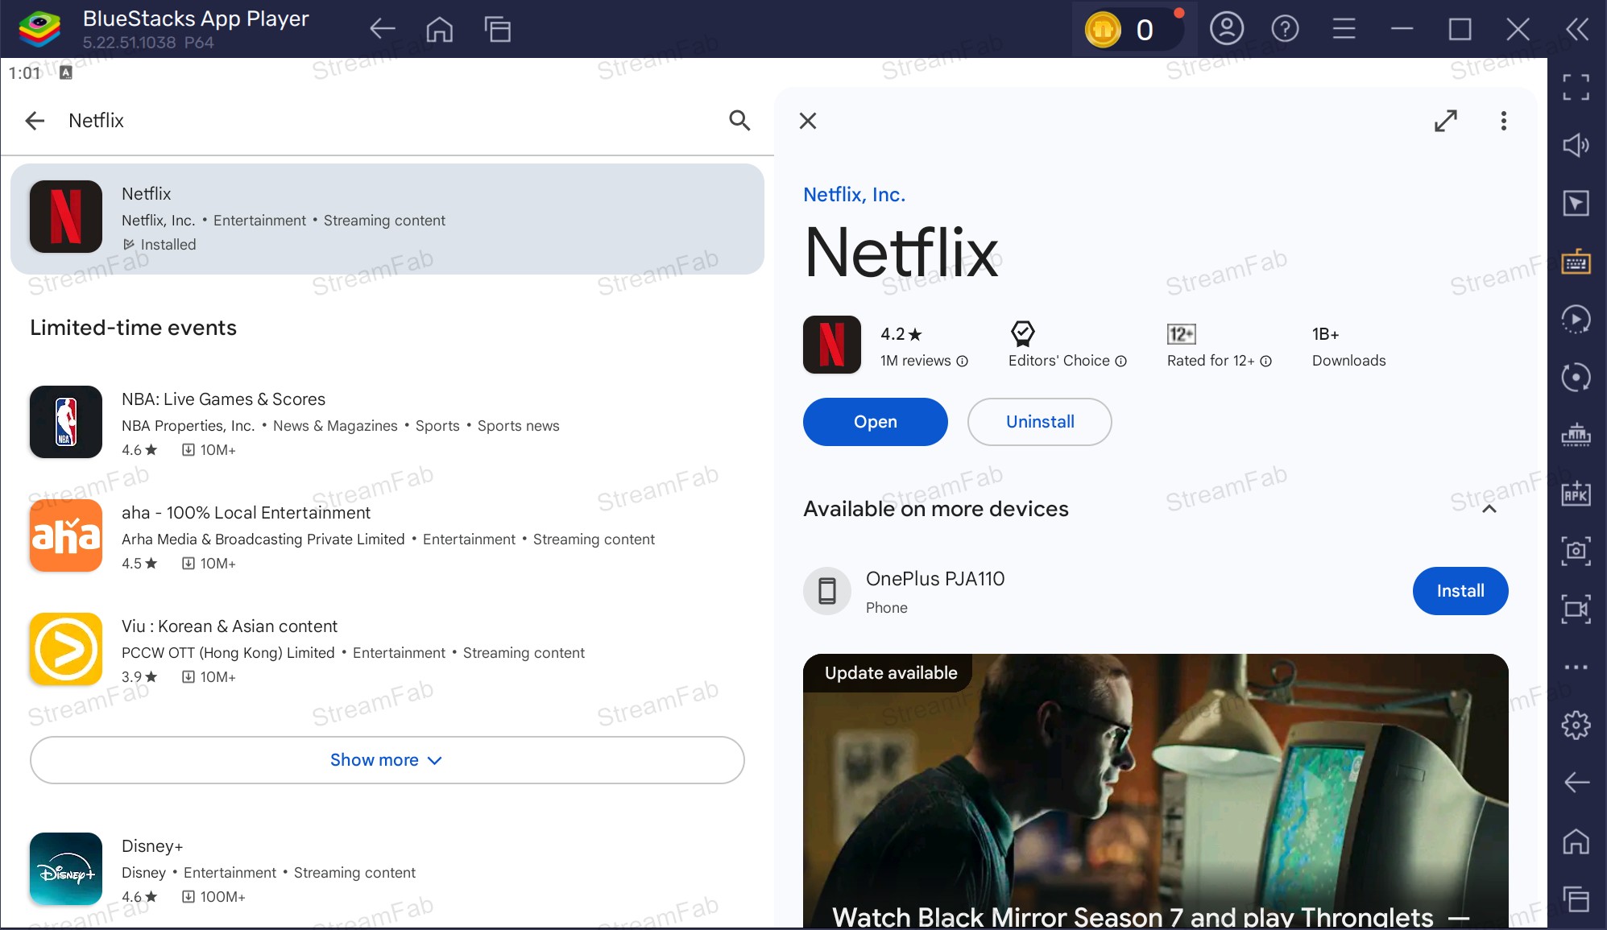
Task: Open BlueStacks account profile
Action: [1227, 29]
